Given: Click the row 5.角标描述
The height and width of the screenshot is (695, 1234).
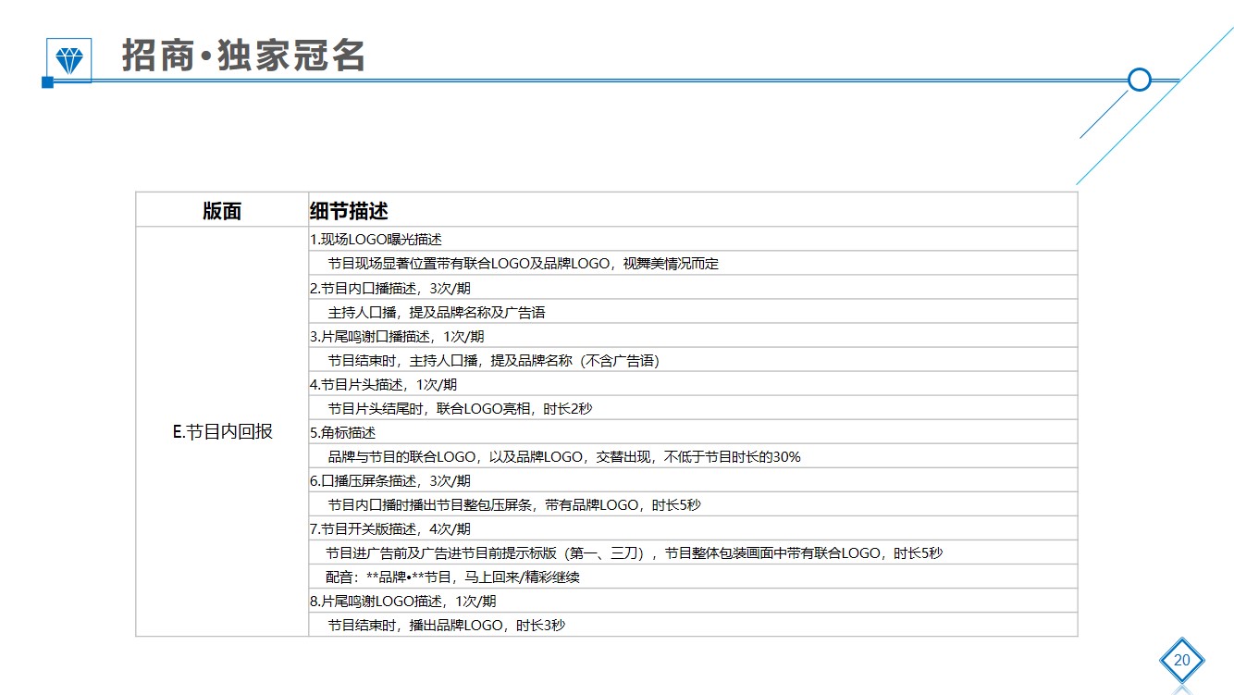Looking at the screenshot, I should click(x=693, y=432).
